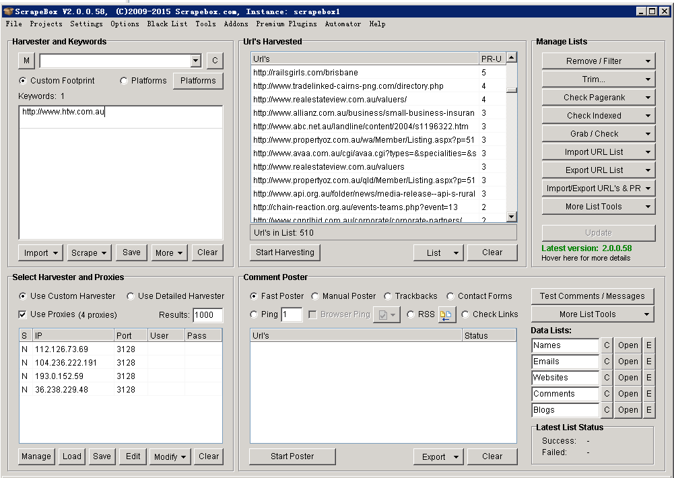Viewport: 674px width, 478px height.
Task: Toggle the Use Proxies checkbox
Action: 23,314
